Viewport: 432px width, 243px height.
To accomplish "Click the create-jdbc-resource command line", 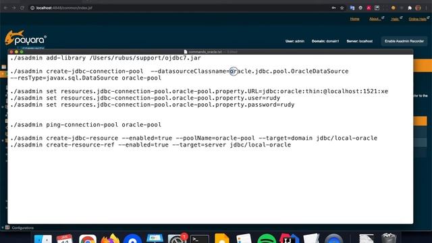I will (x=194, y=138).
